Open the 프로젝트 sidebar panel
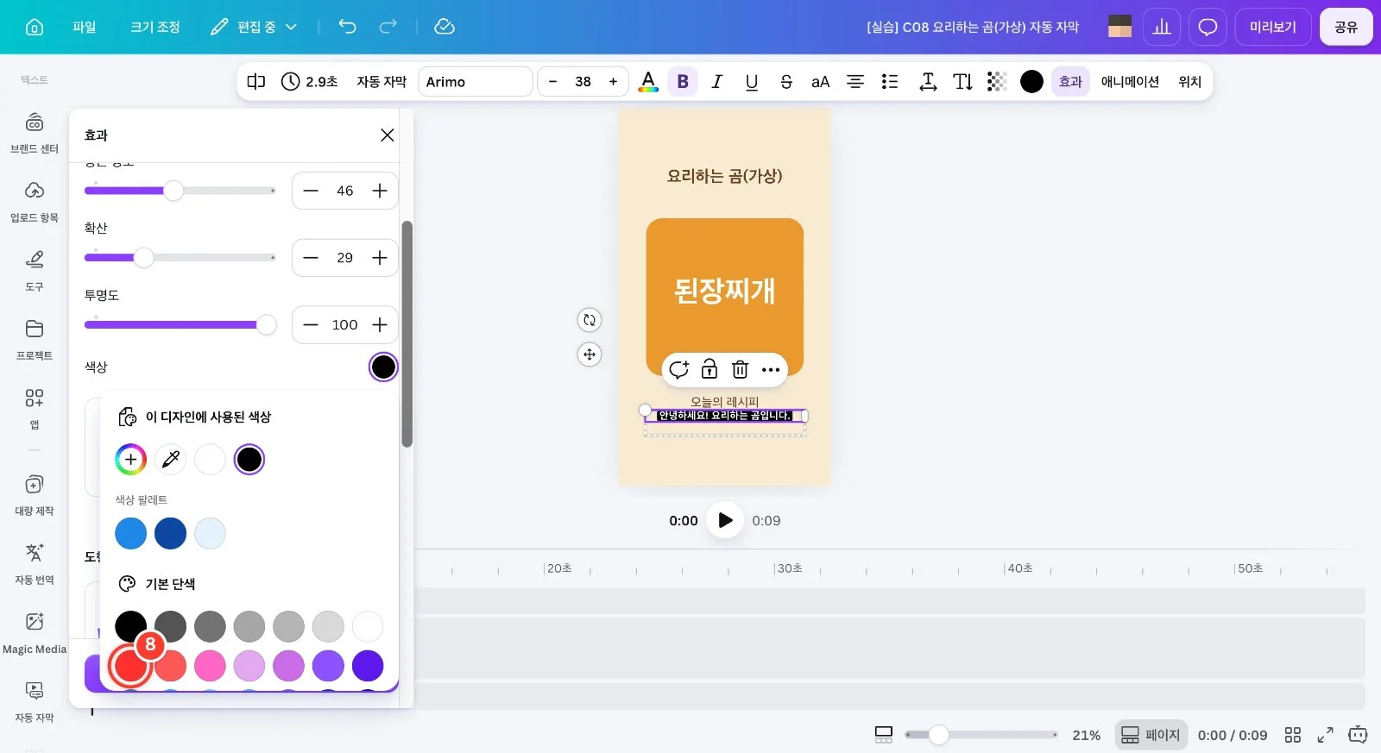The width and height of the screenshot is (1381, 753). coord(35,340)
